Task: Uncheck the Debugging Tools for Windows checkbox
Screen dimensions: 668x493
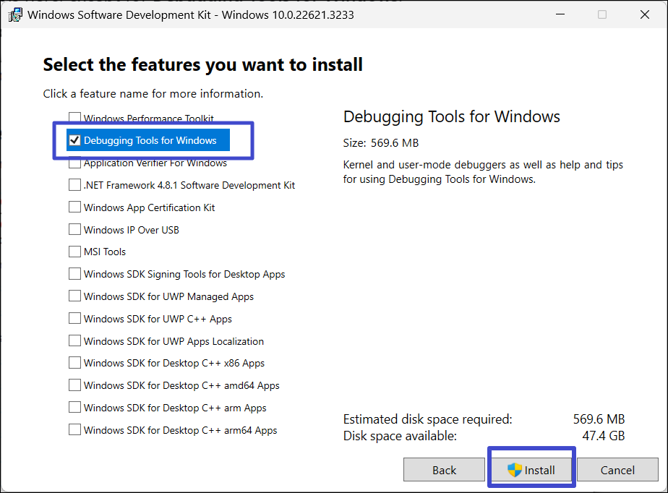Action: [74, 140]
